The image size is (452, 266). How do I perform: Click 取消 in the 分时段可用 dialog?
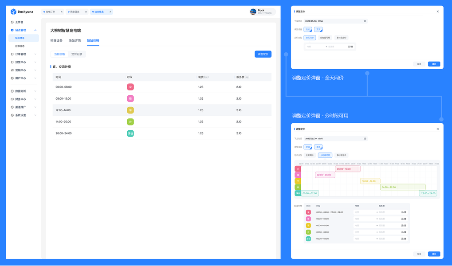[419, 254]
